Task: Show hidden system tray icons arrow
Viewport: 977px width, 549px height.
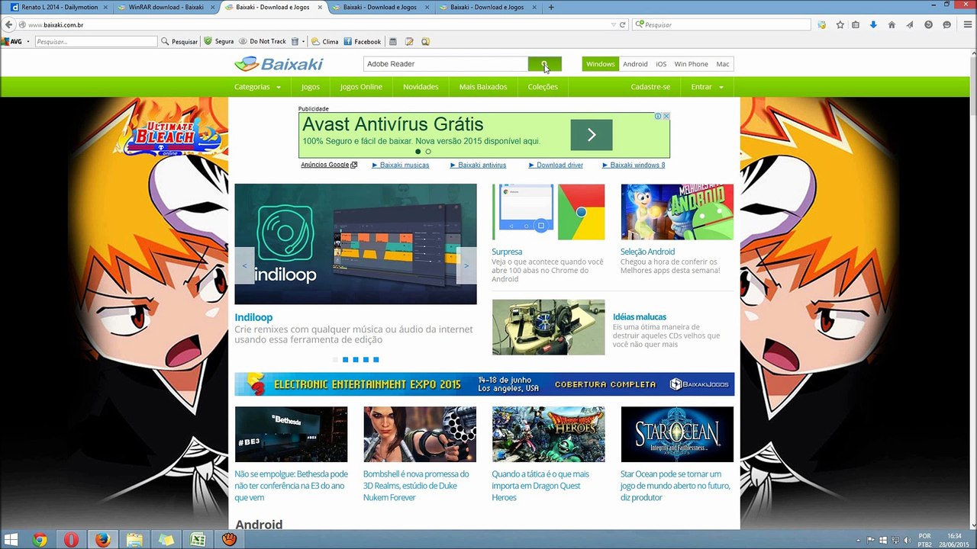Action: pos(859,540)
